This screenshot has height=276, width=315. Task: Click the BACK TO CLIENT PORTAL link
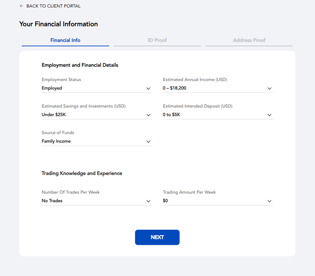tap(53, 6)
